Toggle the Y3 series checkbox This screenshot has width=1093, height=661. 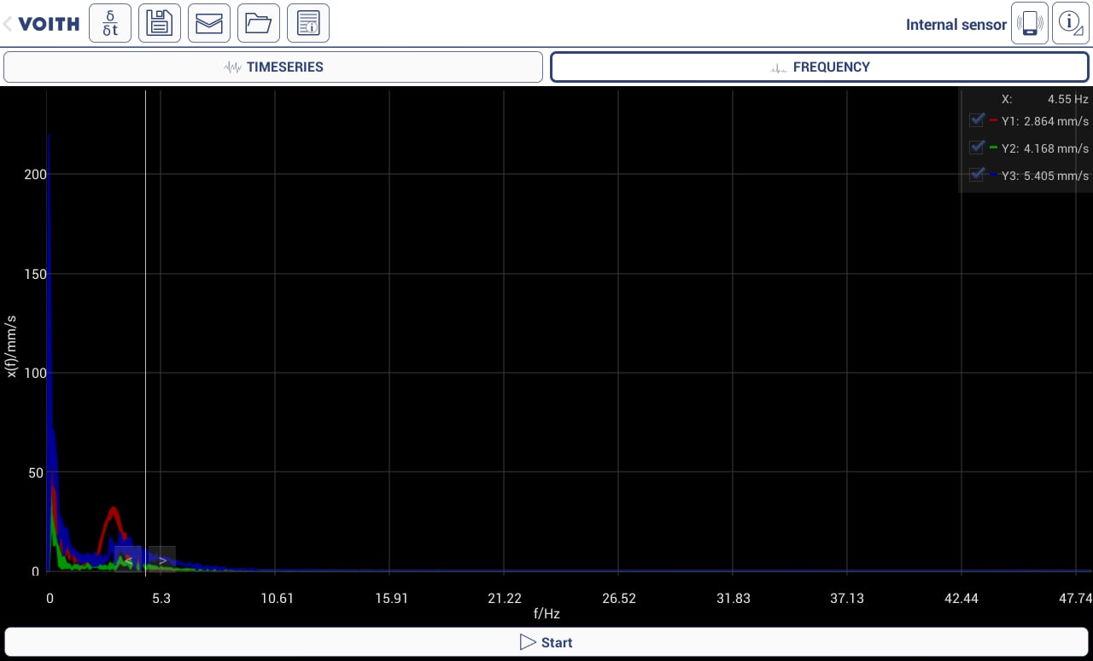977,175
